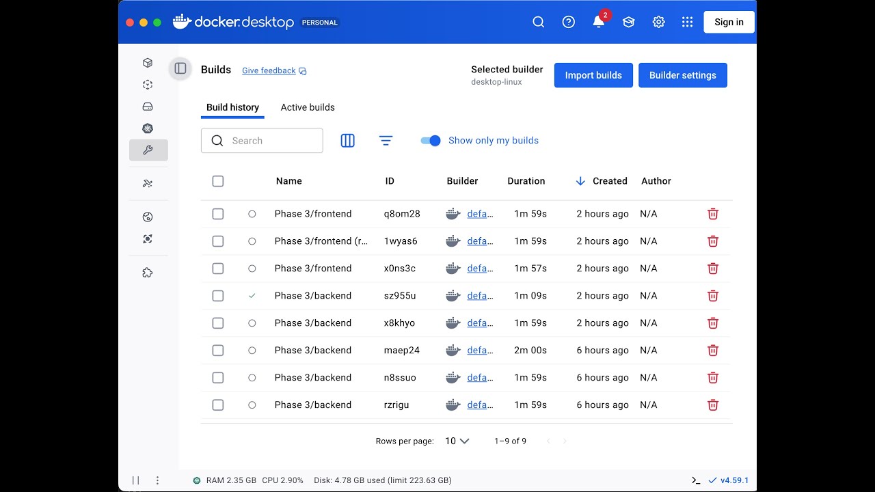The width and height of the screenshot is (875, 492).
Task: Open Settings gear icon in header
Action: click(659, 22)
